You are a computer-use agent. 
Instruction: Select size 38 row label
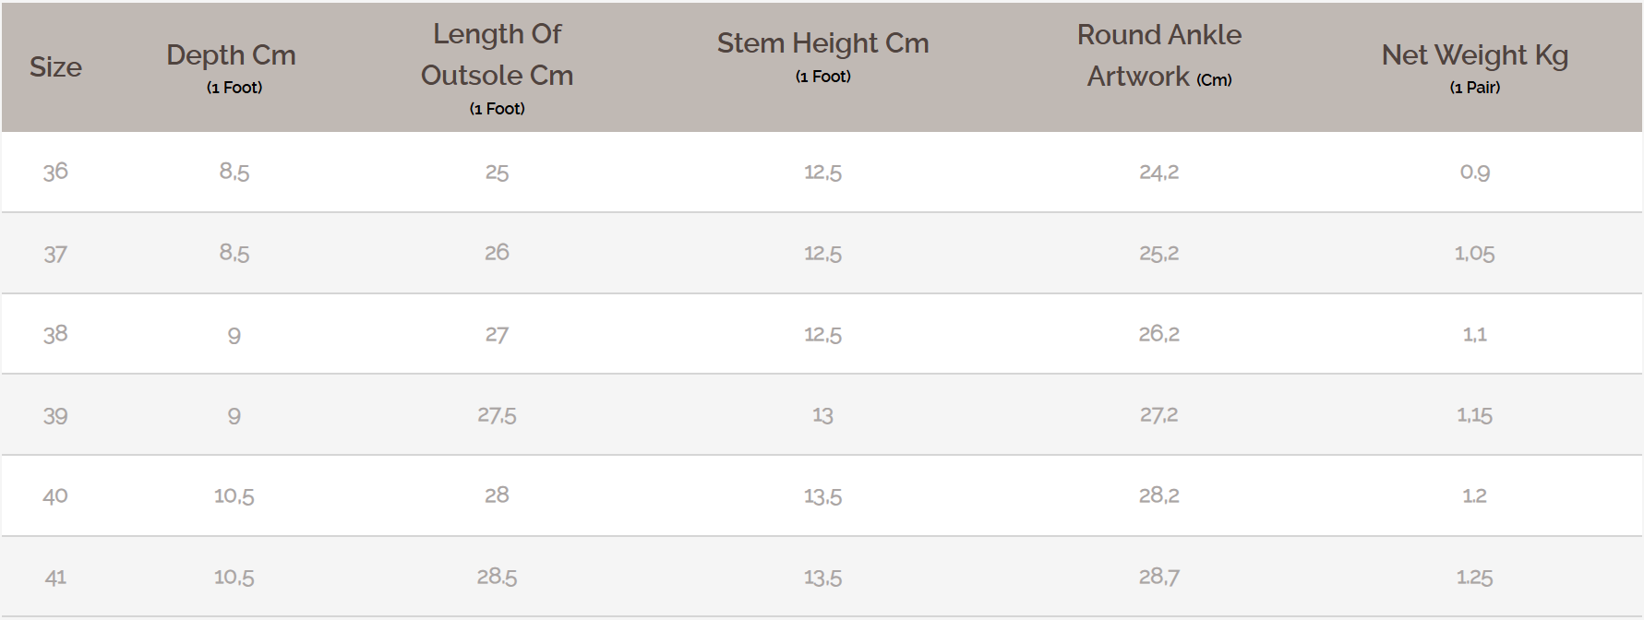tap(55, 334)
